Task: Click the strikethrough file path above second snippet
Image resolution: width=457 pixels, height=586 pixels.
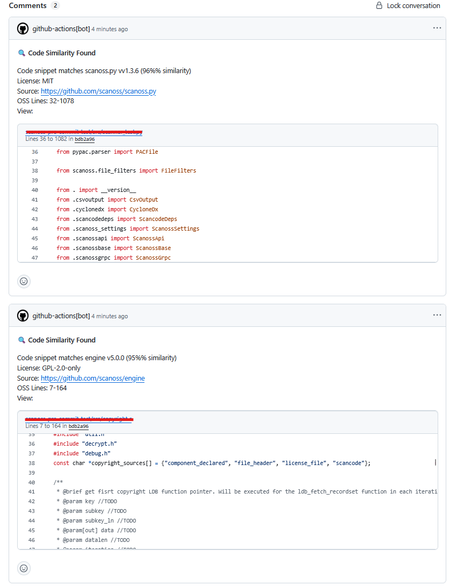Action: coord(78,417)
